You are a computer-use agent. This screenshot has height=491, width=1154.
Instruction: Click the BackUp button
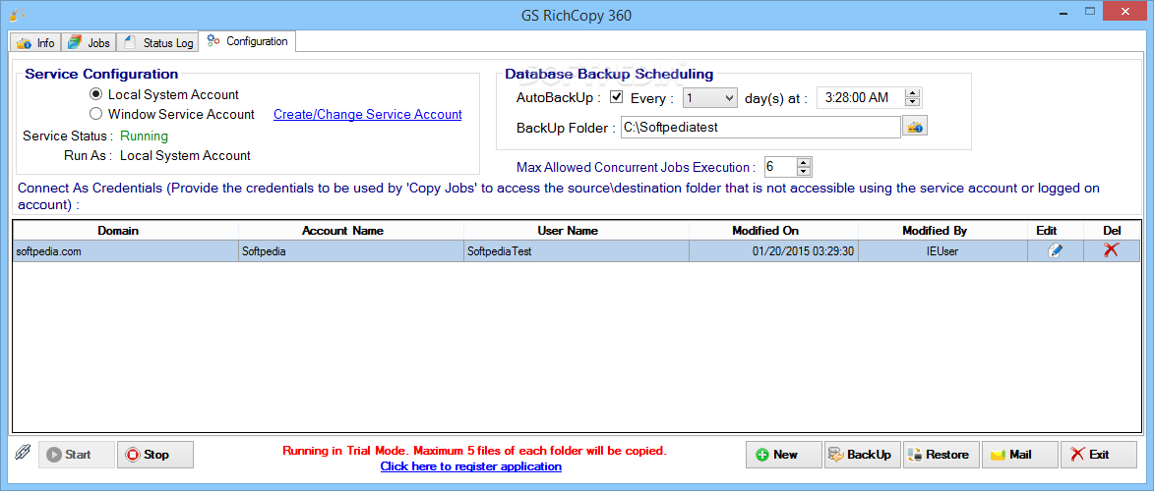pyautogui.click(x=863, y=455)
